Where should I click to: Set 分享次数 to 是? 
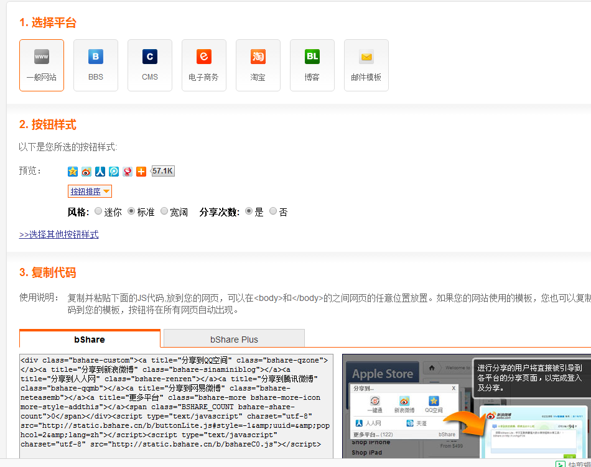point(249,211)
